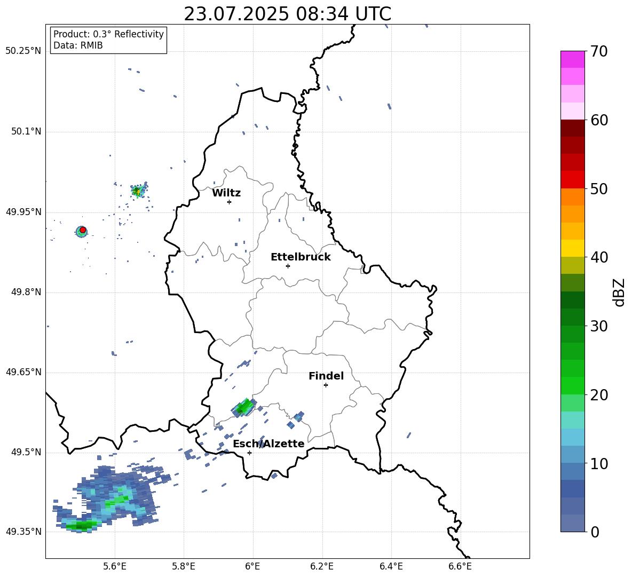Viewport: 632px width, 577px height.
Task: Click the large precipitation area in the southwest
Action: point(111,500)
